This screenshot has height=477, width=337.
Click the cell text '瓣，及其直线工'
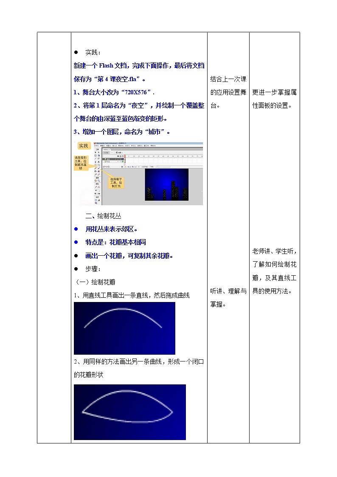point(275,278)
